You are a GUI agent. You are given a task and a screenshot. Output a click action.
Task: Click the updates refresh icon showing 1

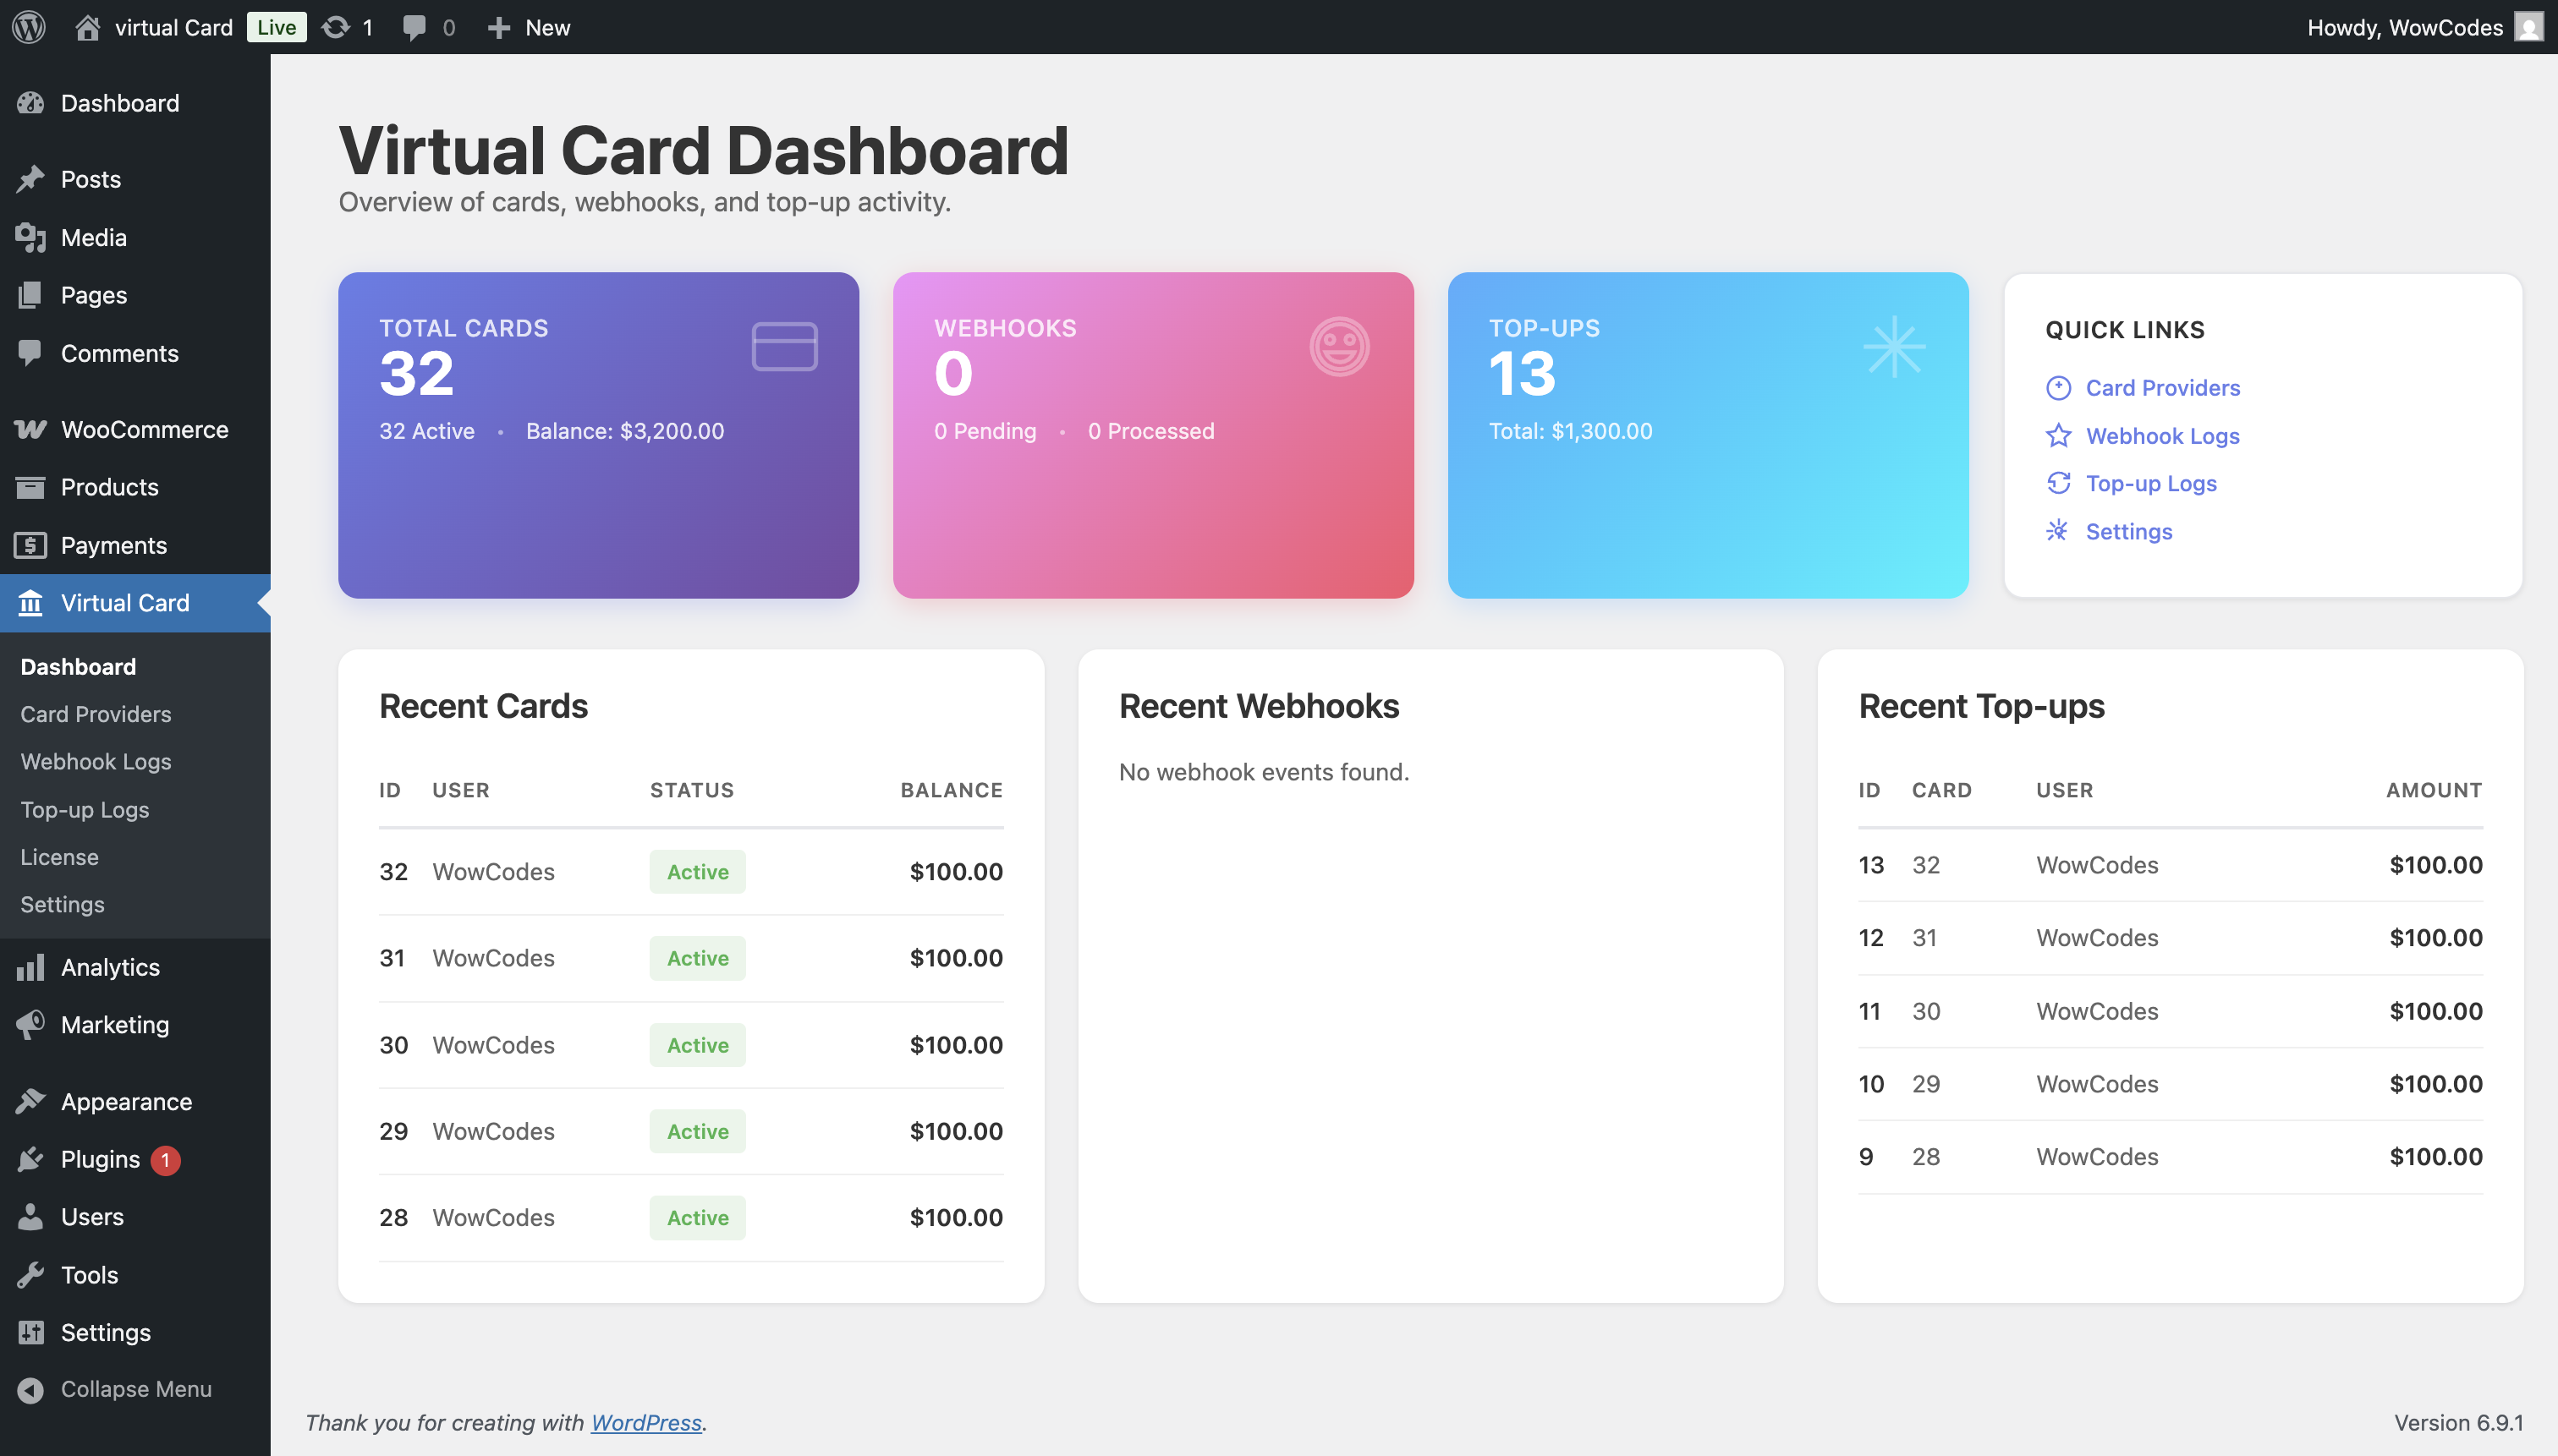click(334, 27)
